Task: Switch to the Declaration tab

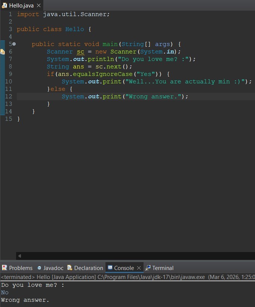Action: pyautogui.click(x=85, y=268)
